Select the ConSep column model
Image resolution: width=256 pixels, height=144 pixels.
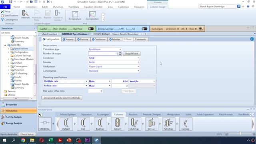[186, 124]
